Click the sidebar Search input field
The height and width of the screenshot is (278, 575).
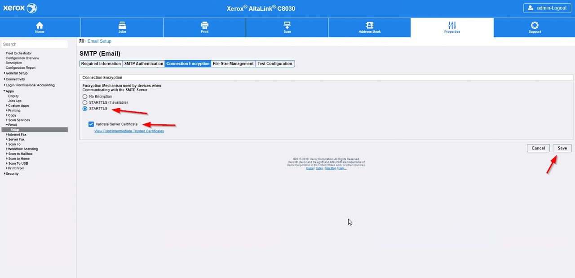tap(34, 44)
